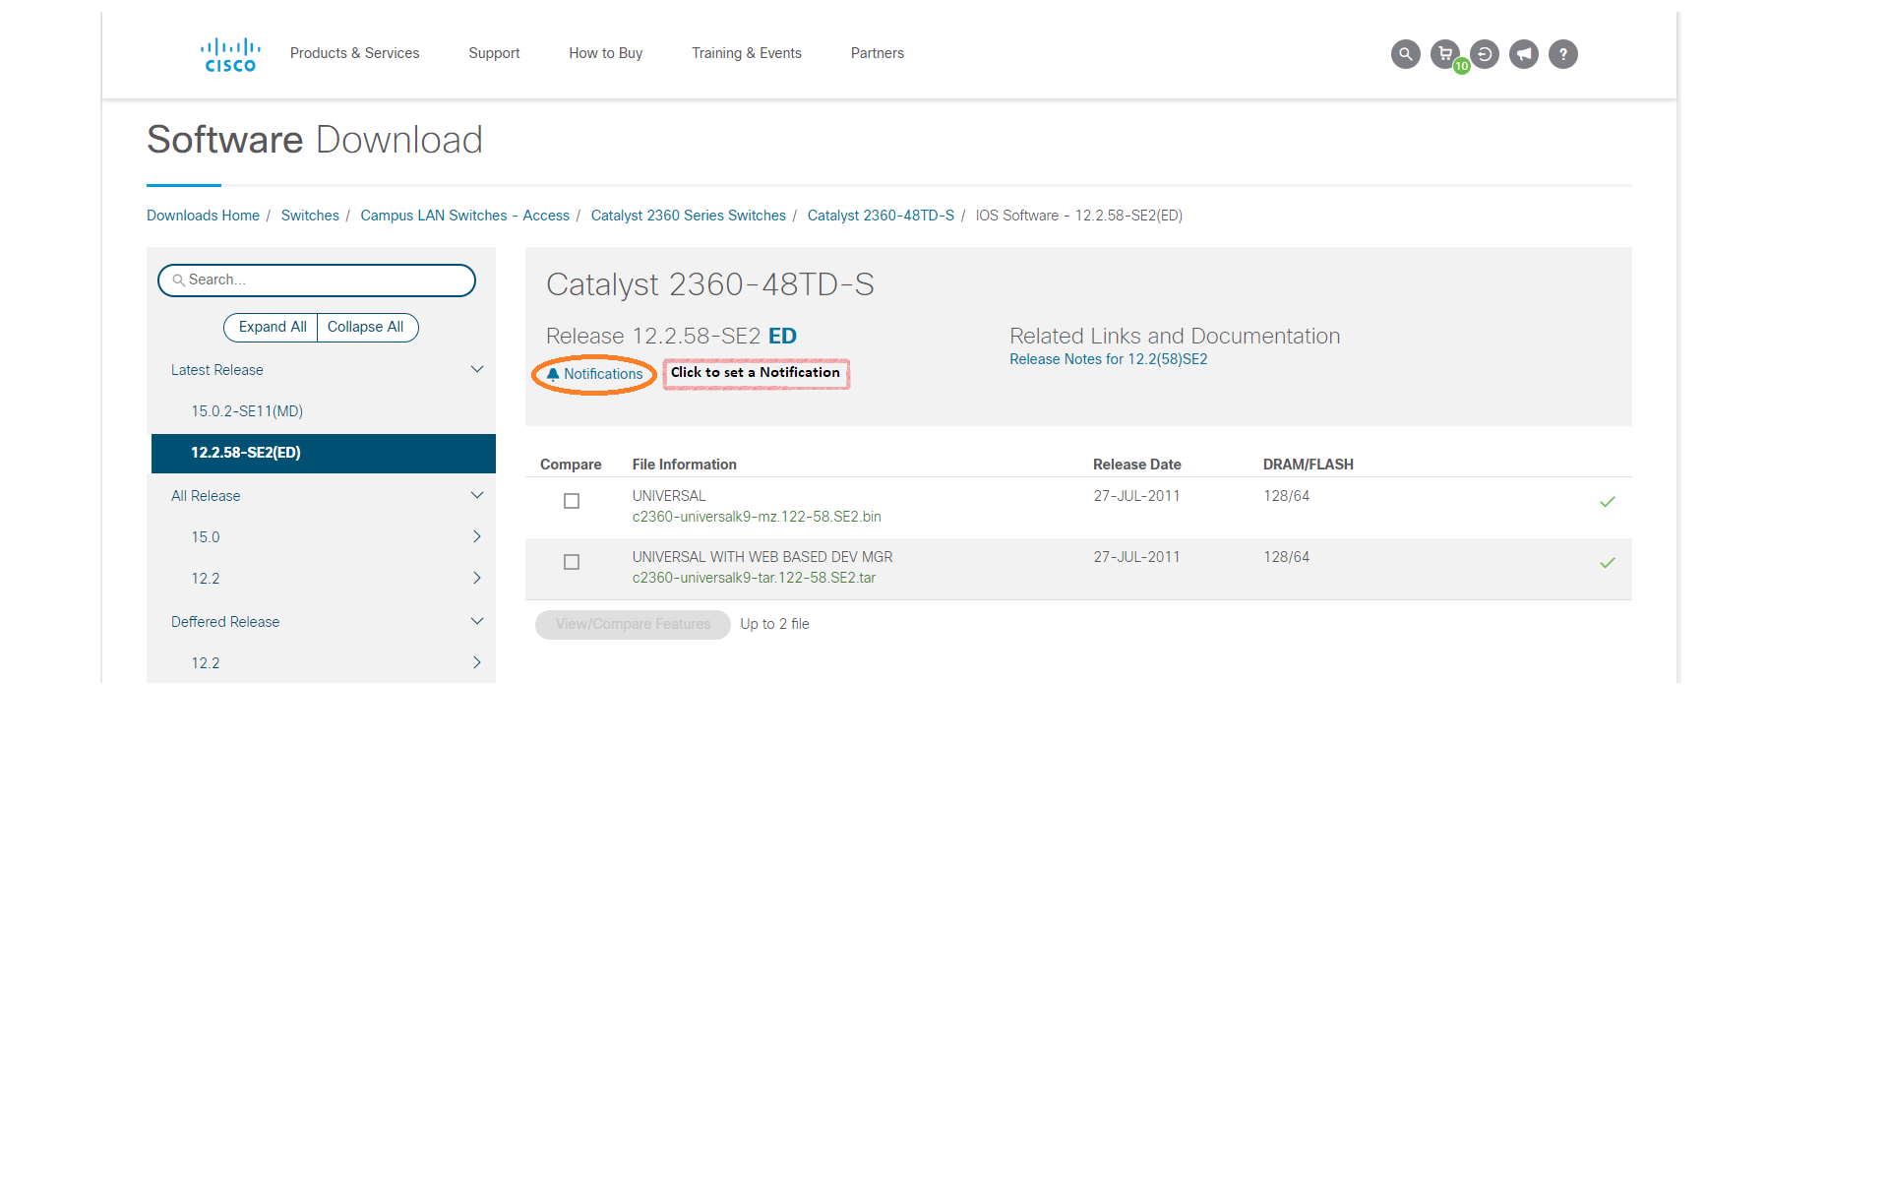Open the How to Buy menu

click(605, 53)
